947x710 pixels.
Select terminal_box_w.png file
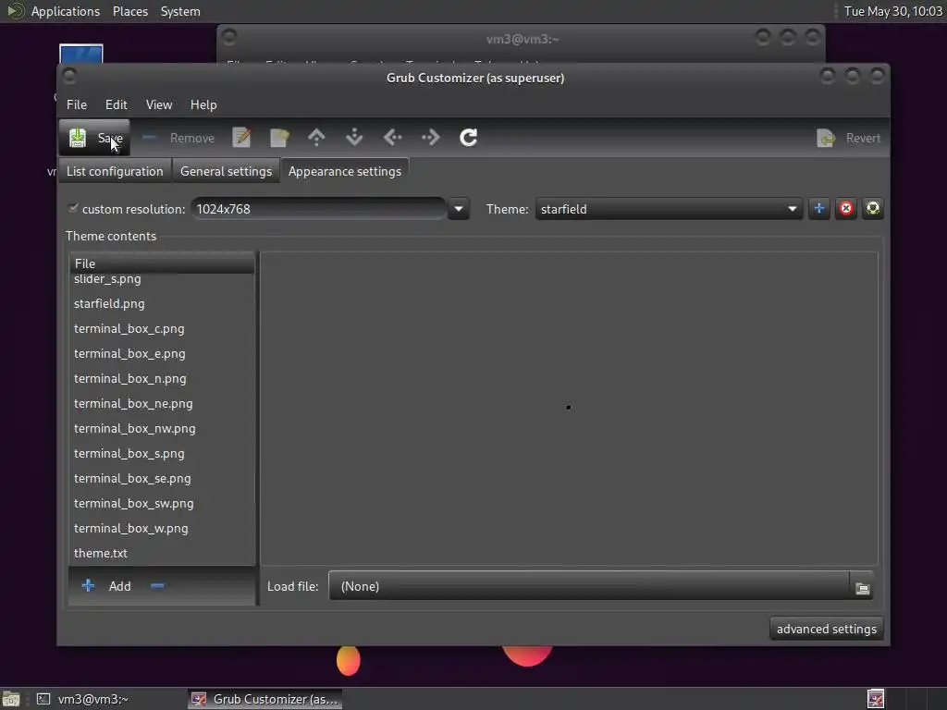point(162,528)
